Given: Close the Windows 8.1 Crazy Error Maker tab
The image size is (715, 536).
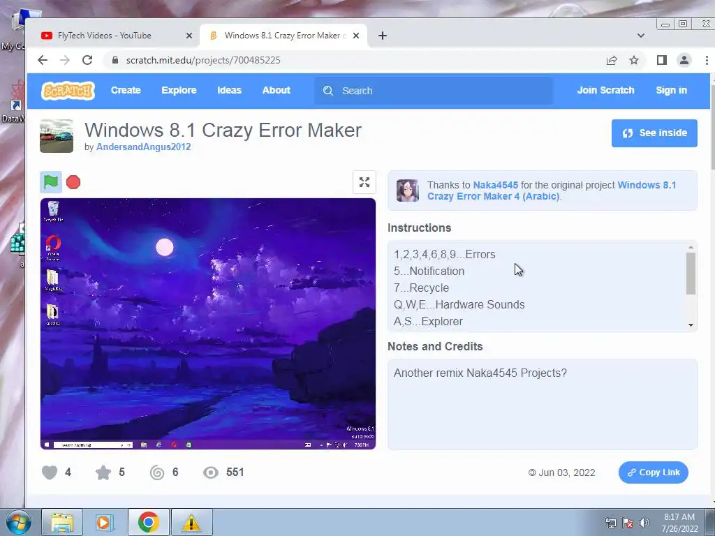Looking at the screenshot, I should point(356,36).
